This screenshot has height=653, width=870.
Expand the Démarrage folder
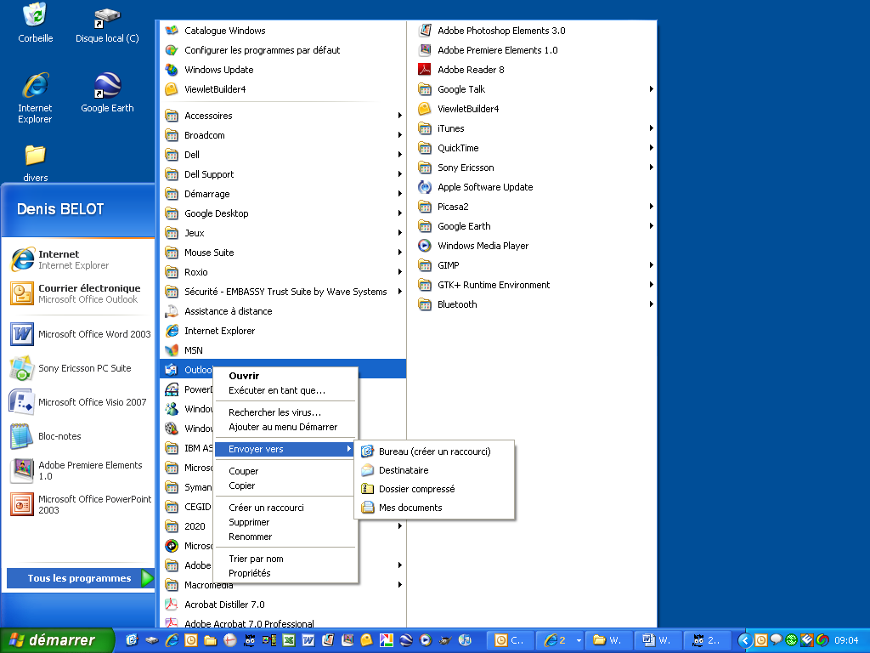click(x=283, y=194)
